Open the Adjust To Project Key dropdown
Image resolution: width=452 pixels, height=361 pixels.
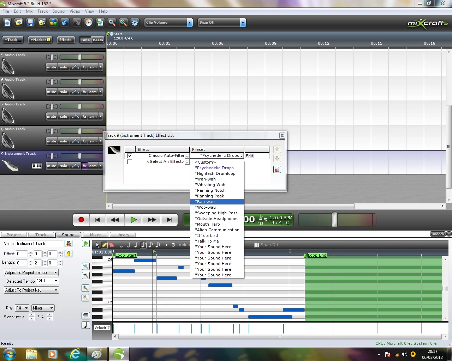click(31, 290)
